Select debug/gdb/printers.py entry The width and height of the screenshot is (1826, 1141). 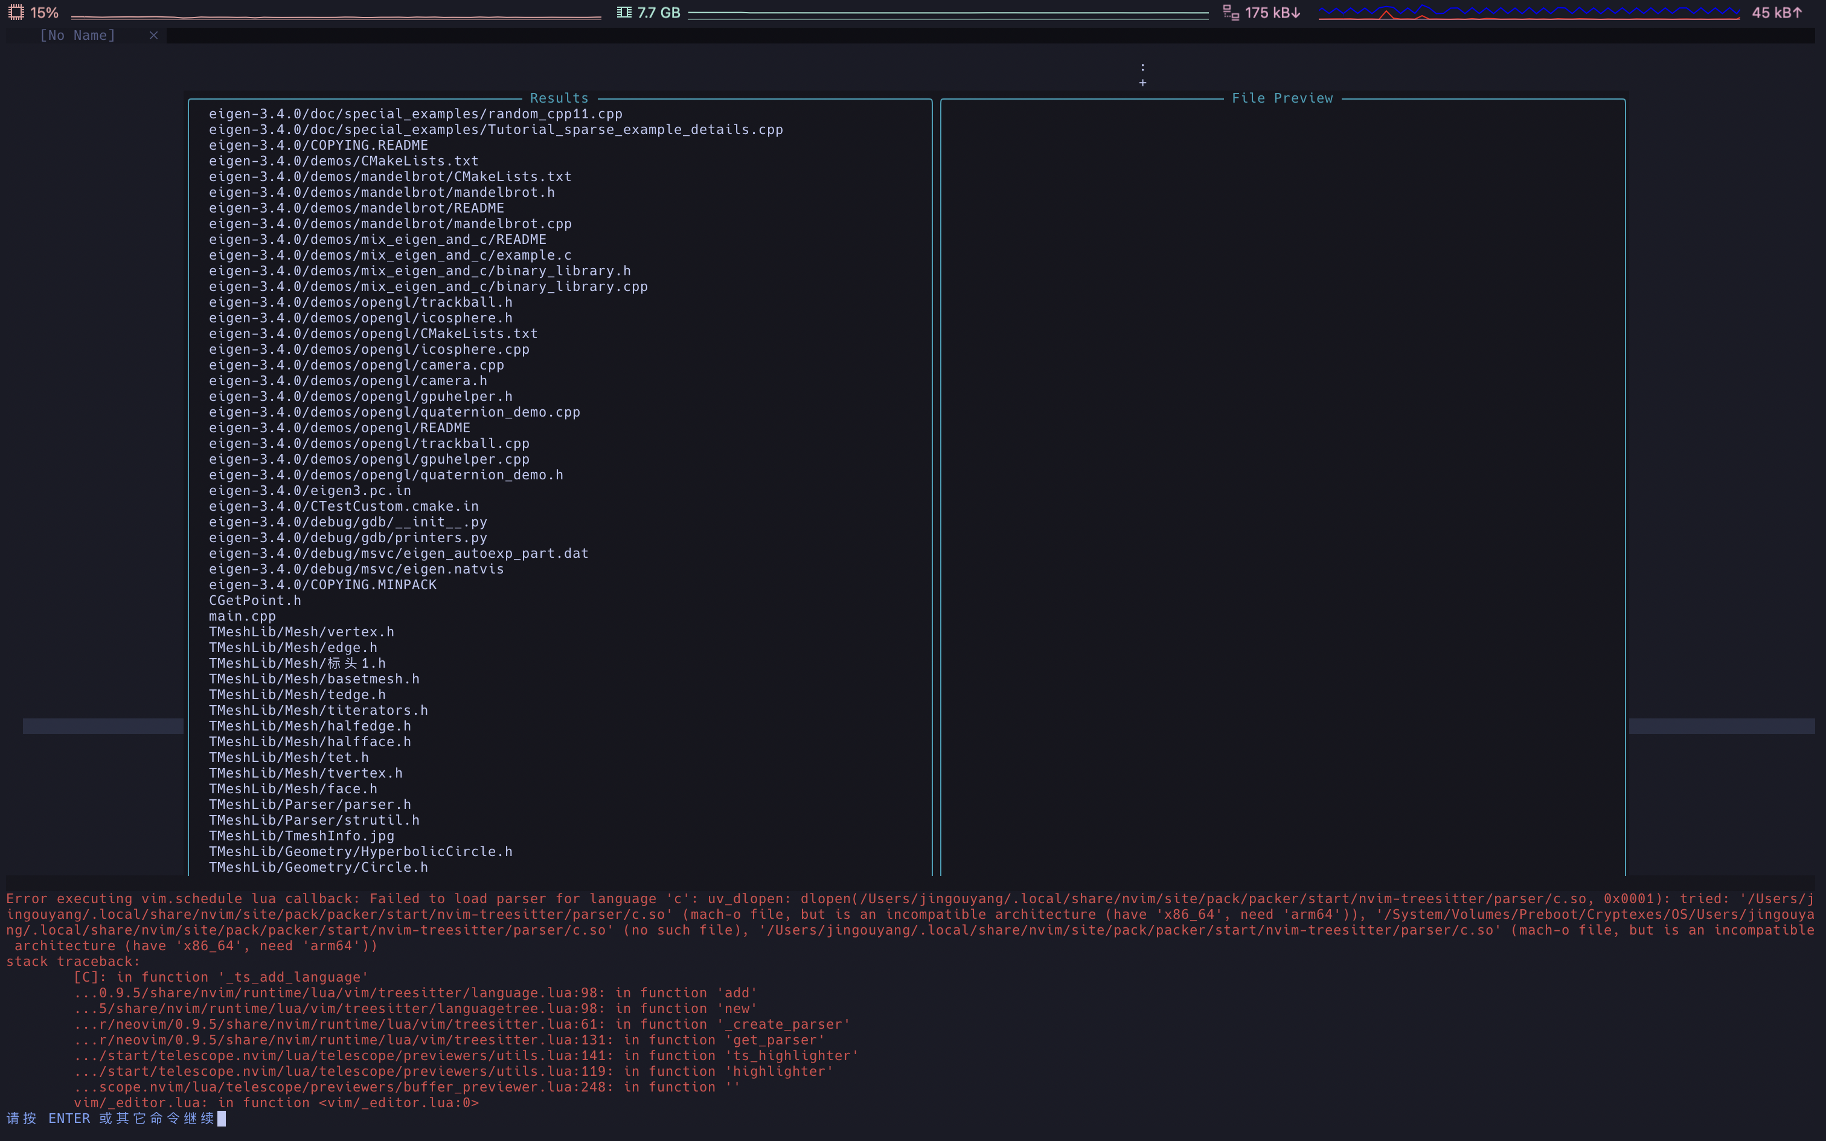tap(348, 538)
